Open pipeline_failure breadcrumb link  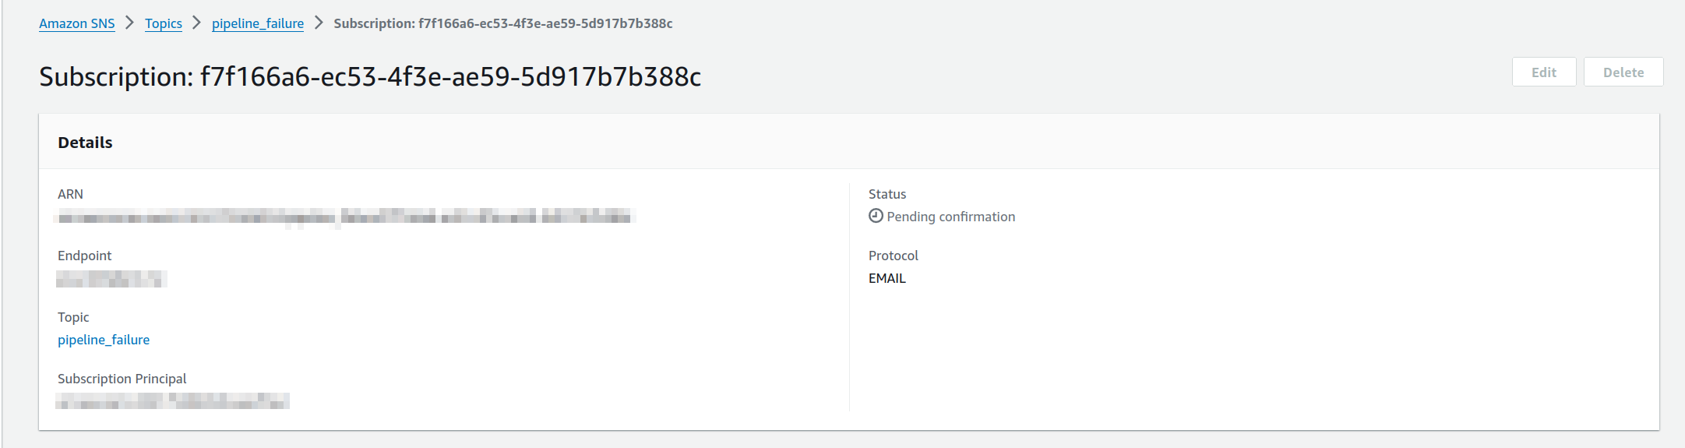258,23
